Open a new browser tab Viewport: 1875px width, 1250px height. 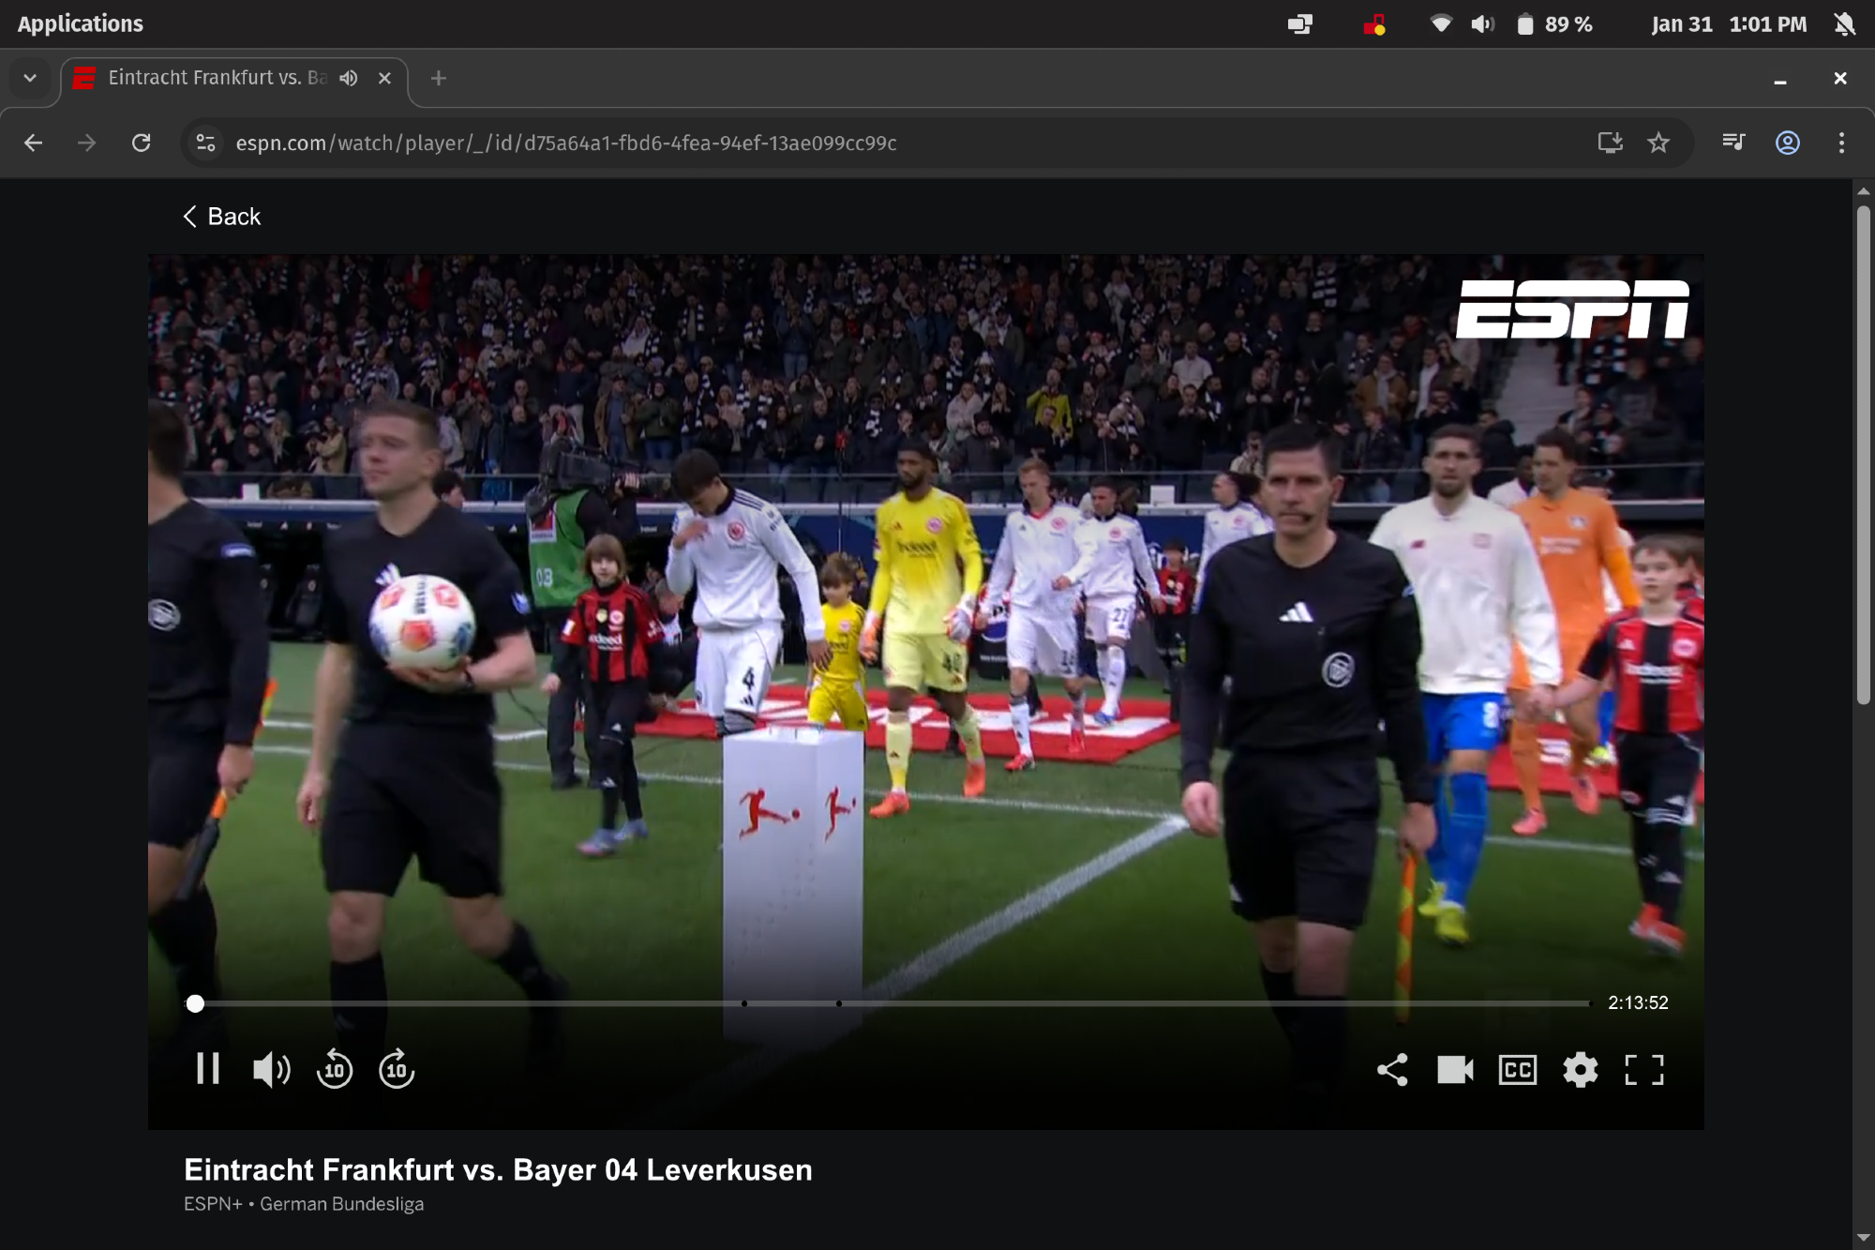[439, 78]
